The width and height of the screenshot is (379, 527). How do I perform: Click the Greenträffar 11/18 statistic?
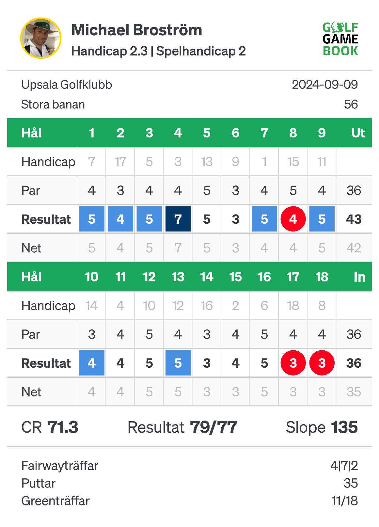190,501
